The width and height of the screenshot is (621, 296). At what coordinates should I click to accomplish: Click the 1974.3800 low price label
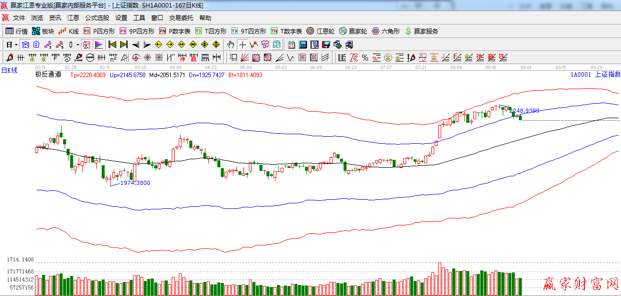pos(135,183)
